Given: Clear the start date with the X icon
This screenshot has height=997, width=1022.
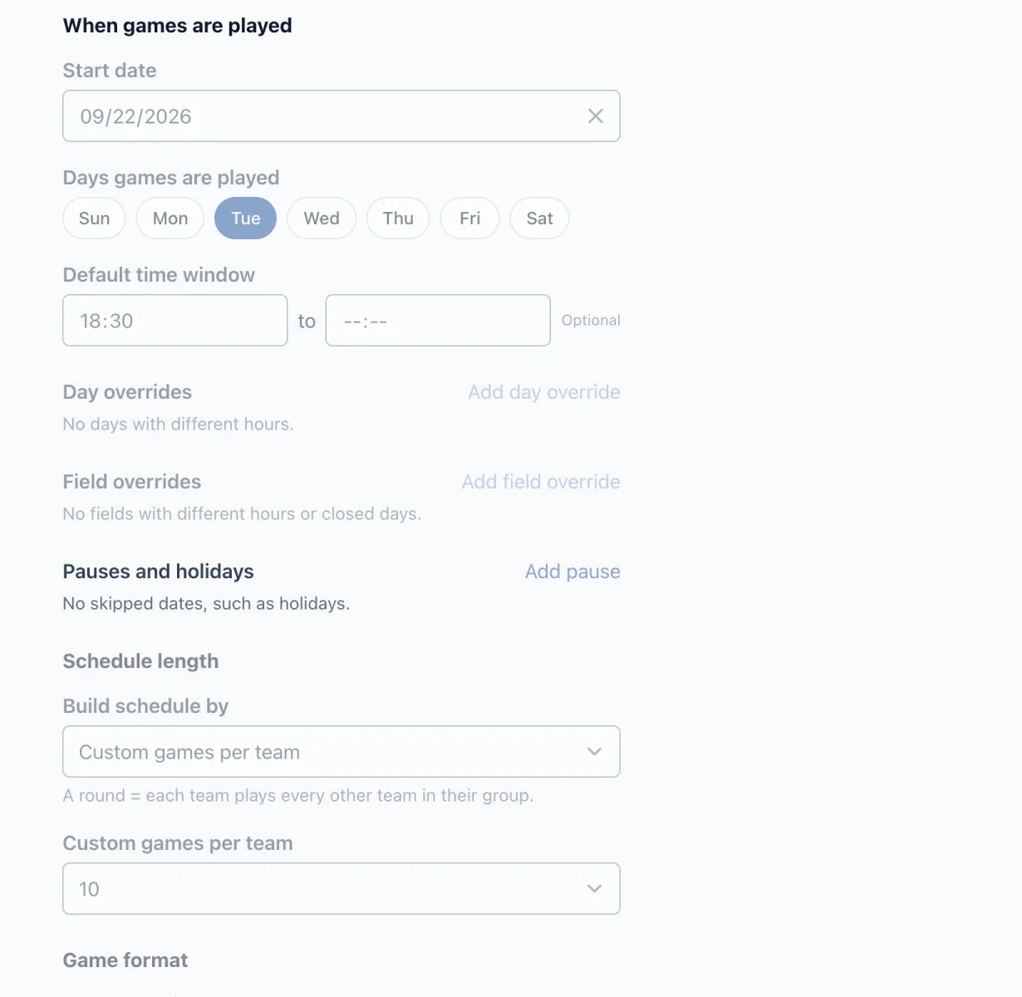Looking at the screenshot, I should point(595,116).
